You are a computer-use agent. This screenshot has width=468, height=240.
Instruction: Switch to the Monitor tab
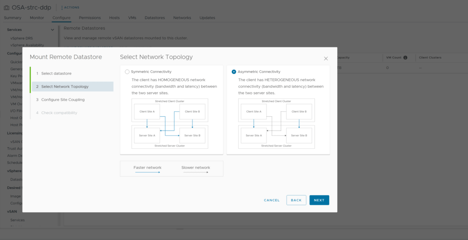click(37, 18)
